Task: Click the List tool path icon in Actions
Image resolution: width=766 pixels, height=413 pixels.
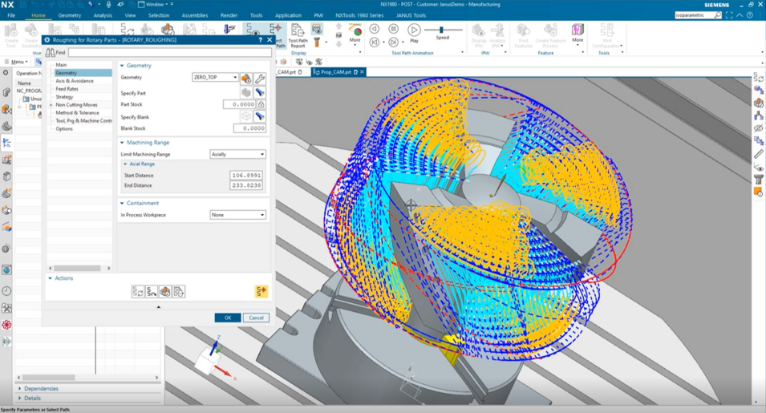Action: tap(179, 292)
